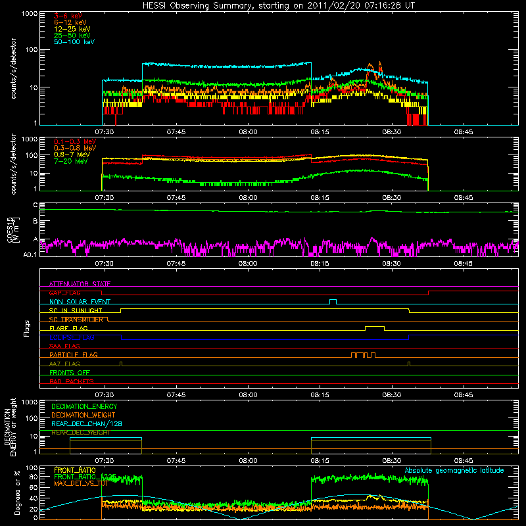The height and width of the screenshot is (526, 526).
Task: Click the FLARE_FLAG label
Action: (68, 328)
